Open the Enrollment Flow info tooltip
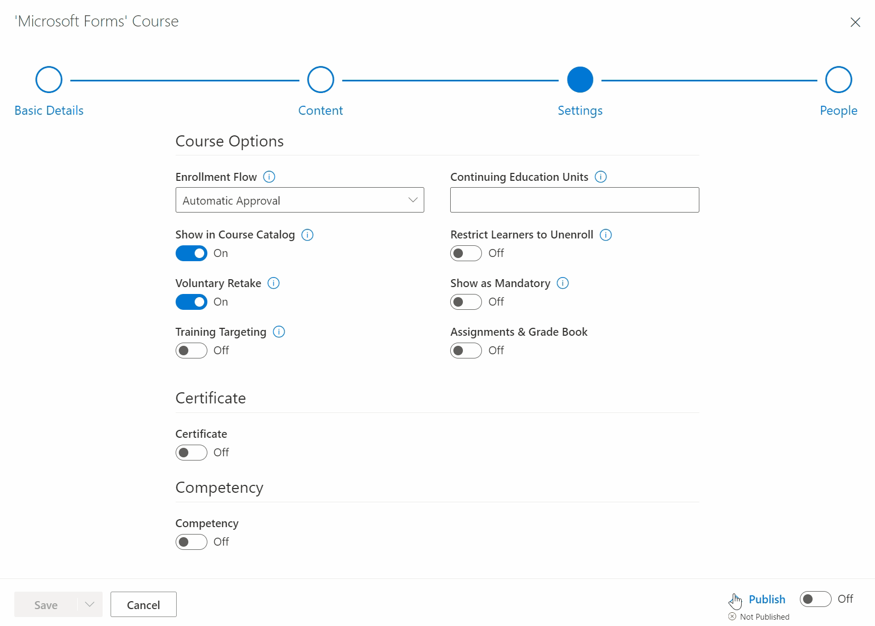 coord(270,177)
